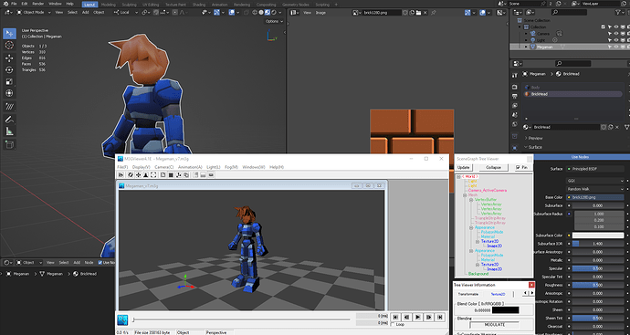This screenshot has width=630, height=335.
Task: Click the Roughness 0.500 slider
Action: pos(598,285)
